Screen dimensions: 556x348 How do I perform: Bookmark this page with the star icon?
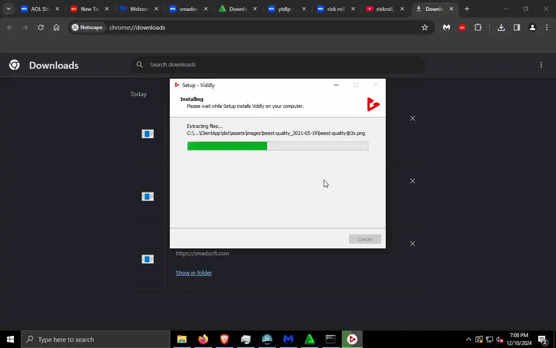coord(425,27)
